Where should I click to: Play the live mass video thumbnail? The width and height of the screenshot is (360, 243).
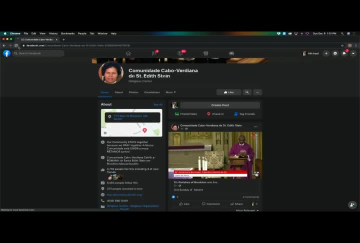(215, 155)
